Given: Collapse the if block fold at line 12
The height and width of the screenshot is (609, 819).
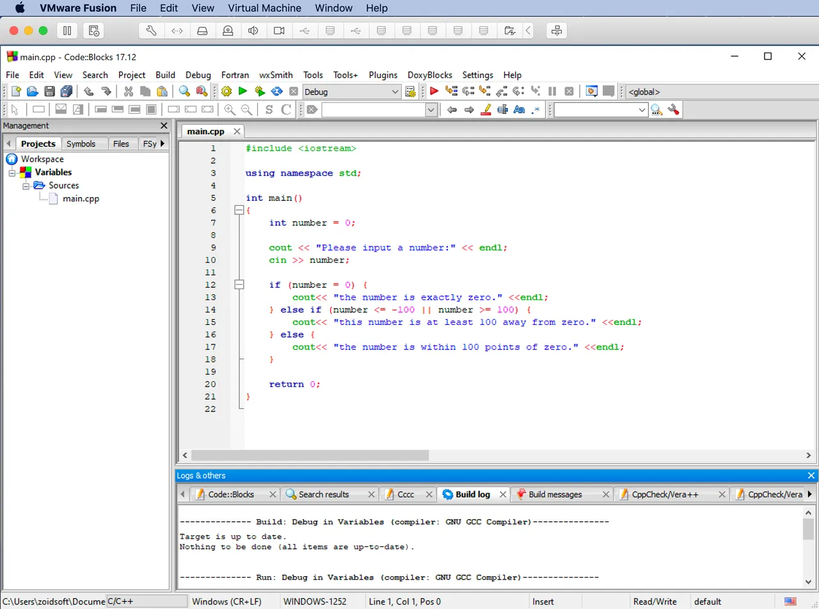Looking at the screenshot, I should [239, 285].
